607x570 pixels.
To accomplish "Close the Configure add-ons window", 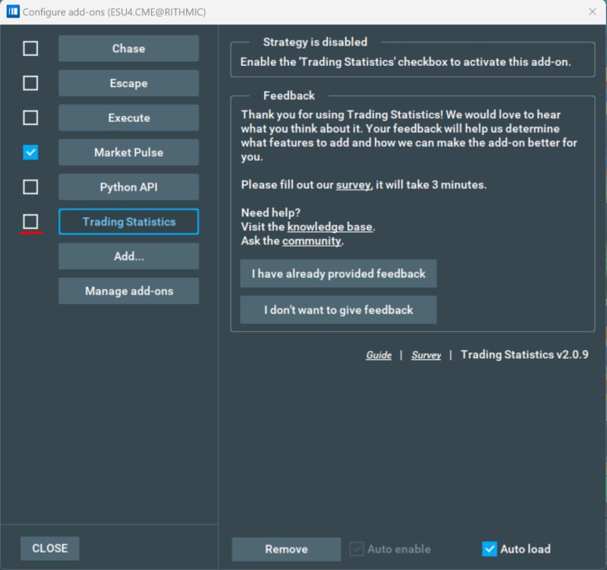I will point(592,11).
